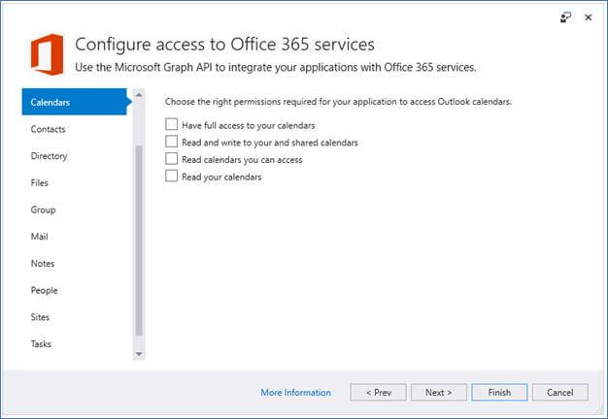Click the 'Configure access to Office 365 services' heading
608x419 pixels.
click(225, 45)
